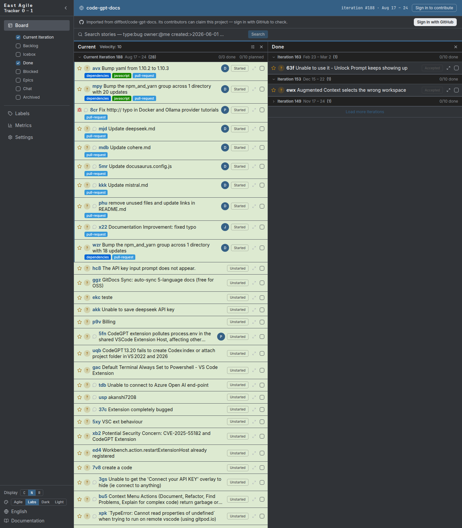Click owner avatar J on the x22 story

coord(225,227)
